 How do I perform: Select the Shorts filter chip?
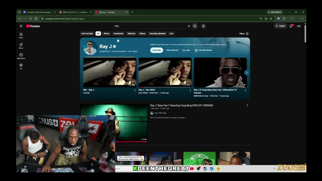106,33
